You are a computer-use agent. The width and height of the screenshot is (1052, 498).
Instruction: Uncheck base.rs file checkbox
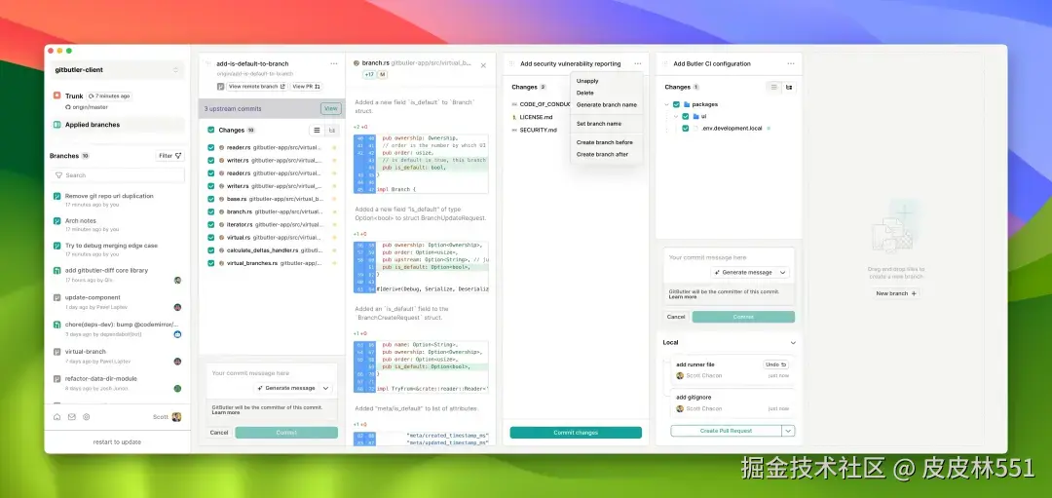pyautogui.click(x=210, y=199)
